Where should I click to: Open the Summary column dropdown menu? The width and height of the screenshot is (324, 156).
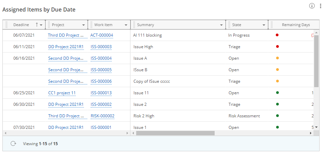click(221, 25)
